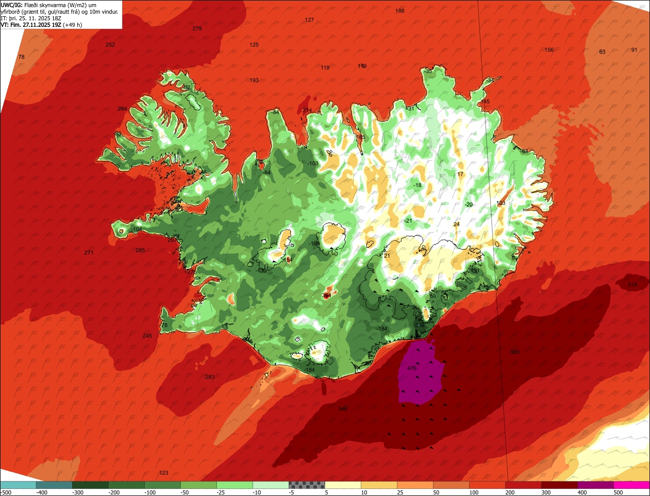
Task: Click the value 279 in the northwest ocean
Action: [197, 29]
